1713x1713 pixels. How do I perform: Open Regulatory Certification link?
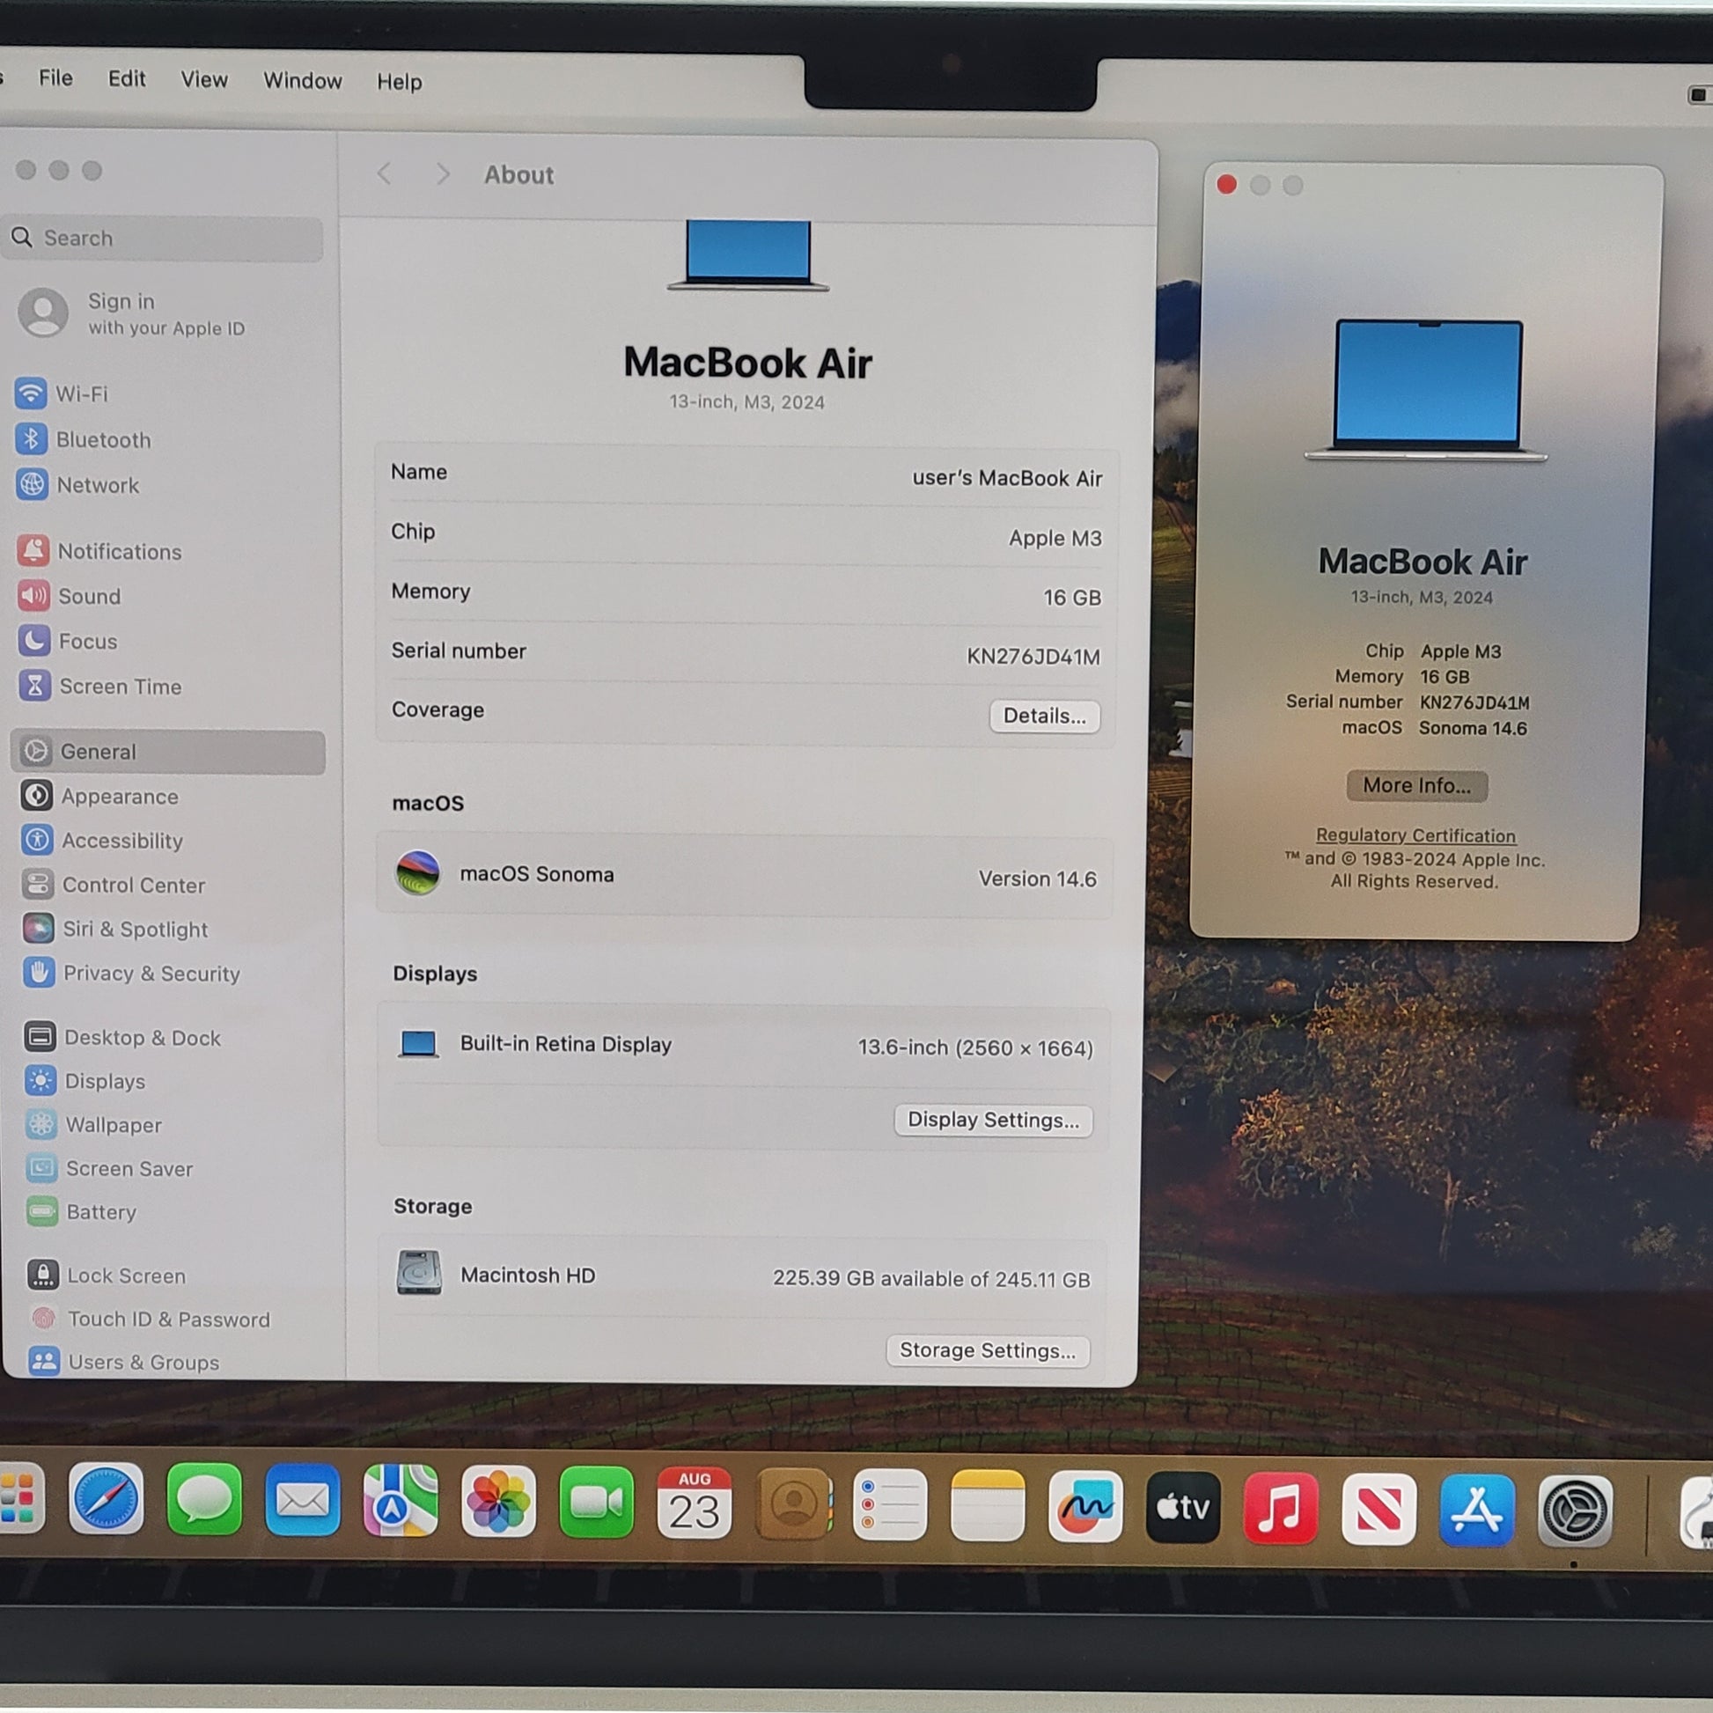[x=1416, y=835]
